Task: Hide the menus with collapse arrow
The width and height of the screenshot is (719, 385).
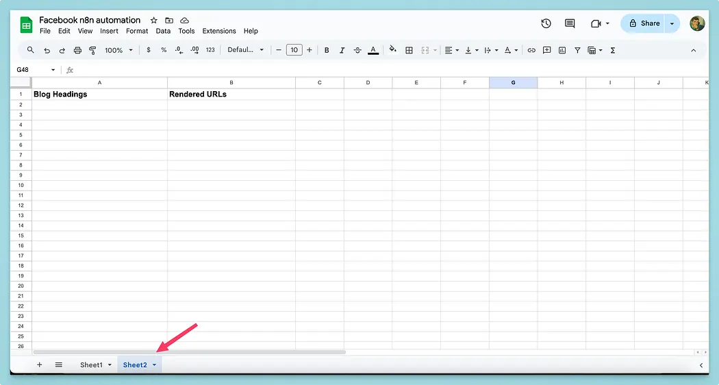Action: [693, 51]
